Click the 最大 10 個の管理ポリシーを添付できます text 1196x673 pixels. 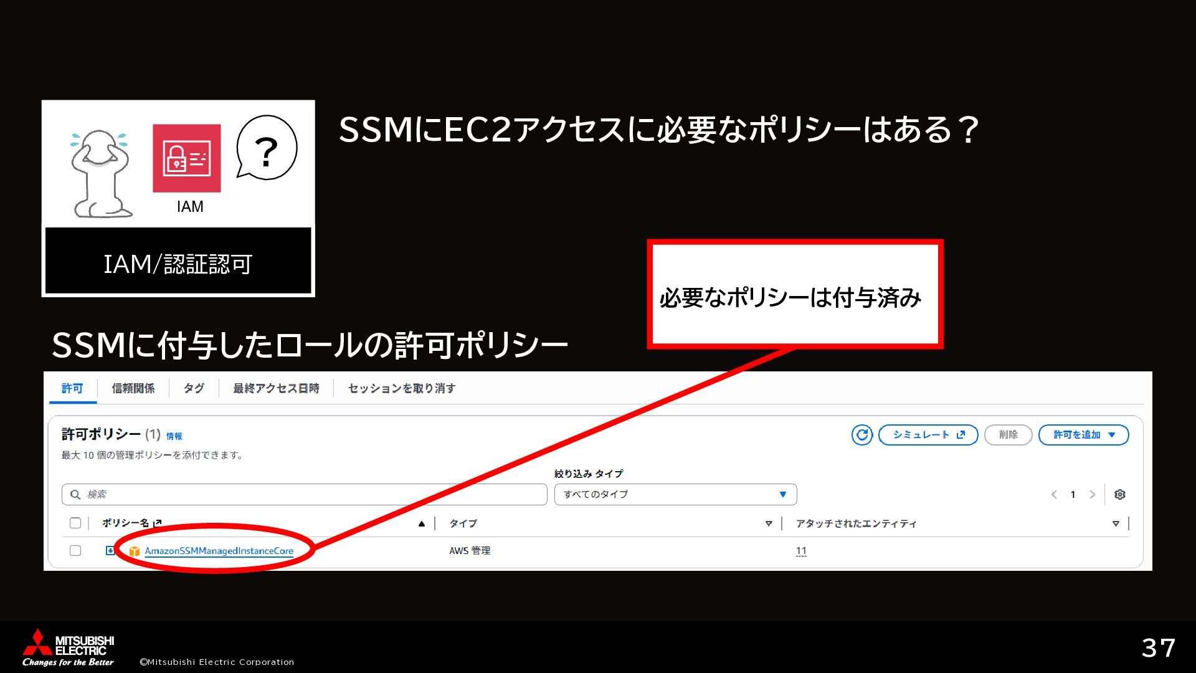click(x=152, y=456)
